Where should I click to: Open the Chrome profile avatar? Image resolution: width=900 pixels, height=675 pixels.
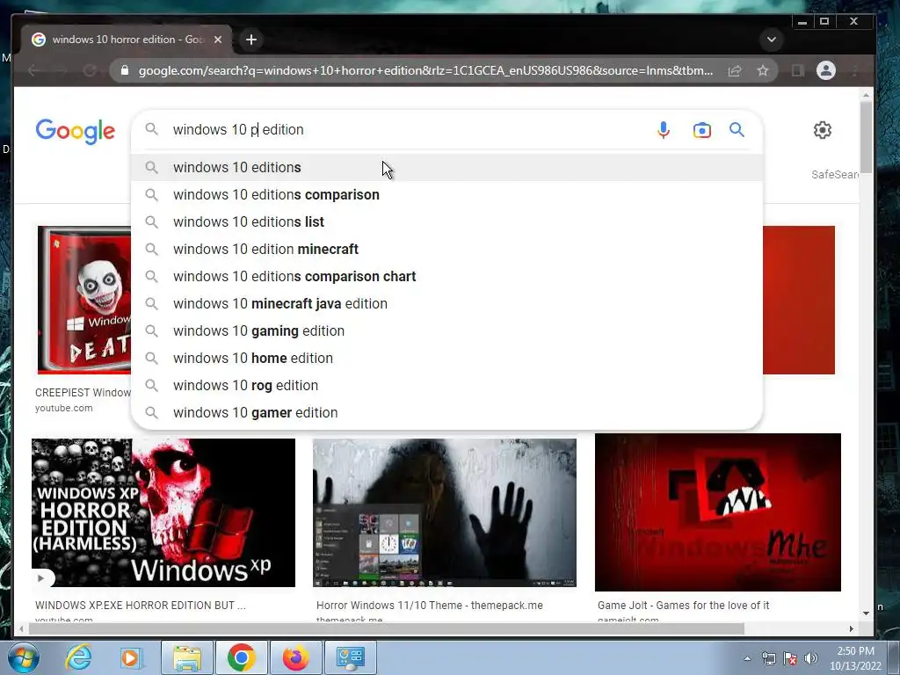coord(826,70)
